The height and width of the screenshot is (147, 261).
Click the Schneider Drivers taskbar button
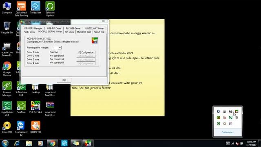tap(88, 143)
